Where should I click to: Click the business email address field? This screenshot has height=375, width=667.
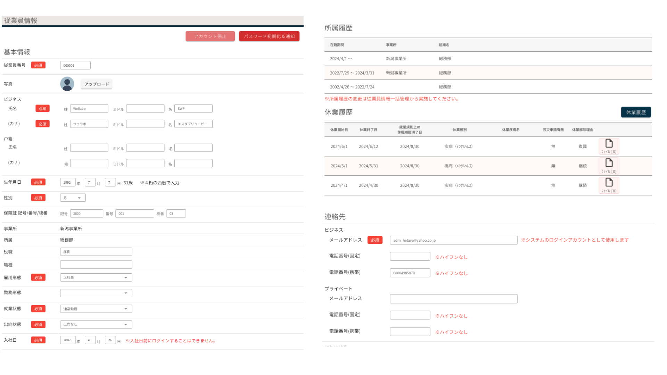(453, 240)
